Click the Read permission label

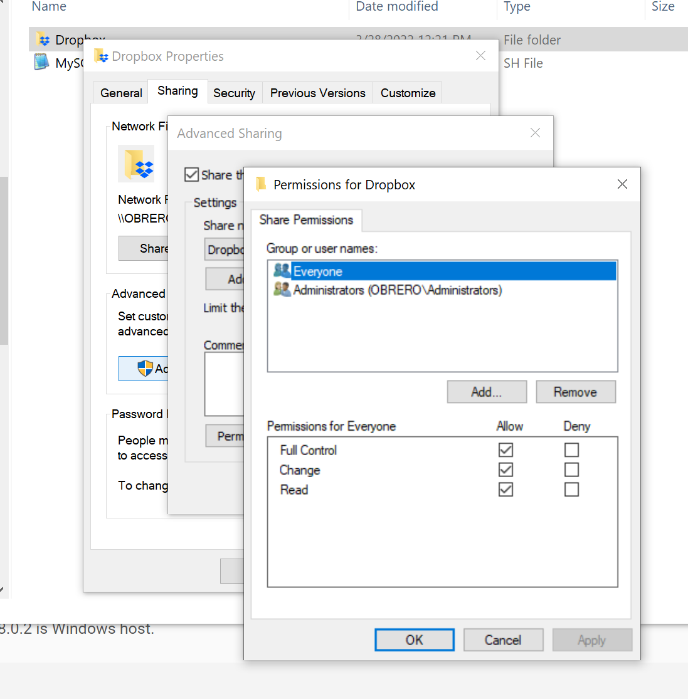[x=294, y=490]
